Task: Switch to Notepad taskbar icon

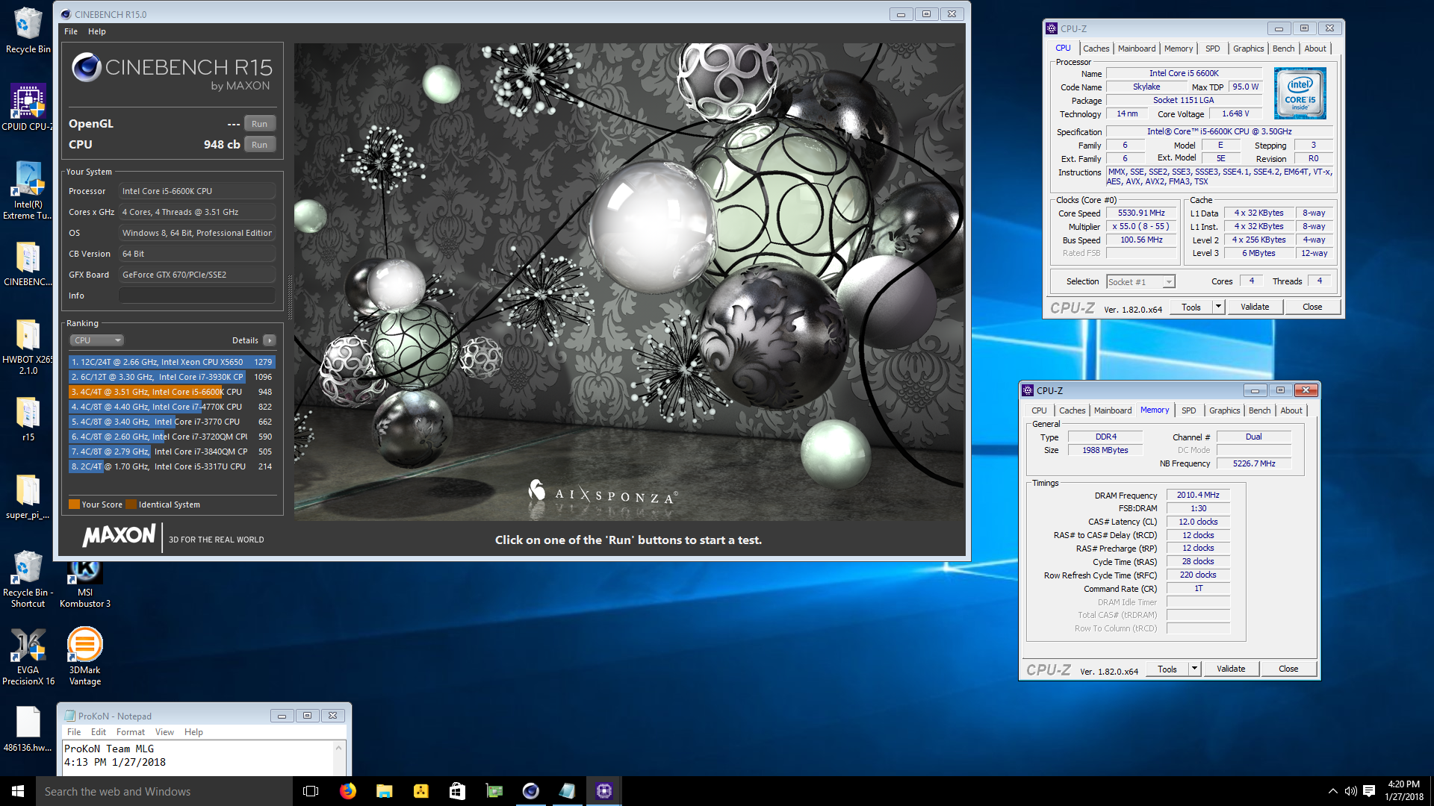Action: click(x=567, y=791)
